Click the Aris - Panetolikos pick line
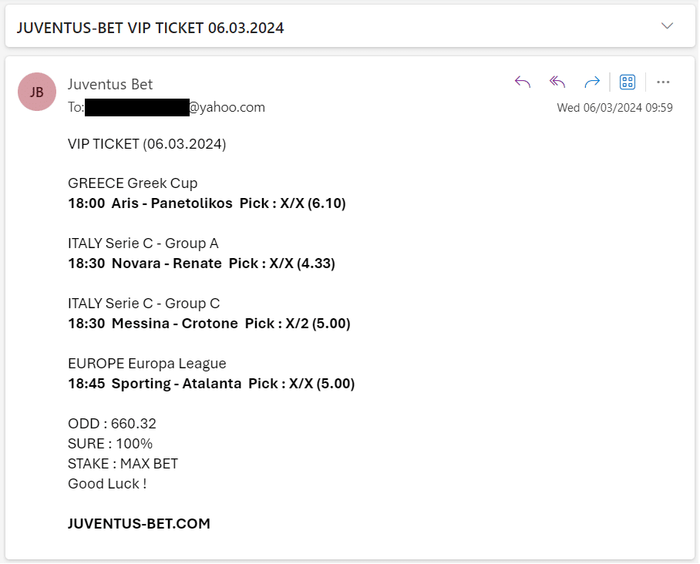This screenshot has width=700, height=564. point(207,203)
